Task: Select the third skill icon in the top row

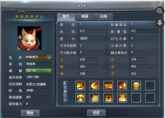Action: point(108,86)
